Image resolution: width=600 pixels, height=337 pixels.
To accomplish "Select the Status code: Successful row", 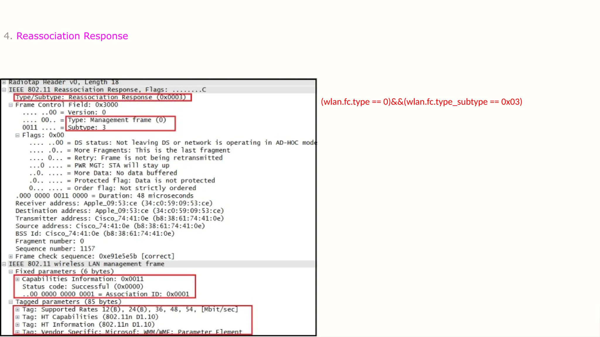I will tap(83, 287).
